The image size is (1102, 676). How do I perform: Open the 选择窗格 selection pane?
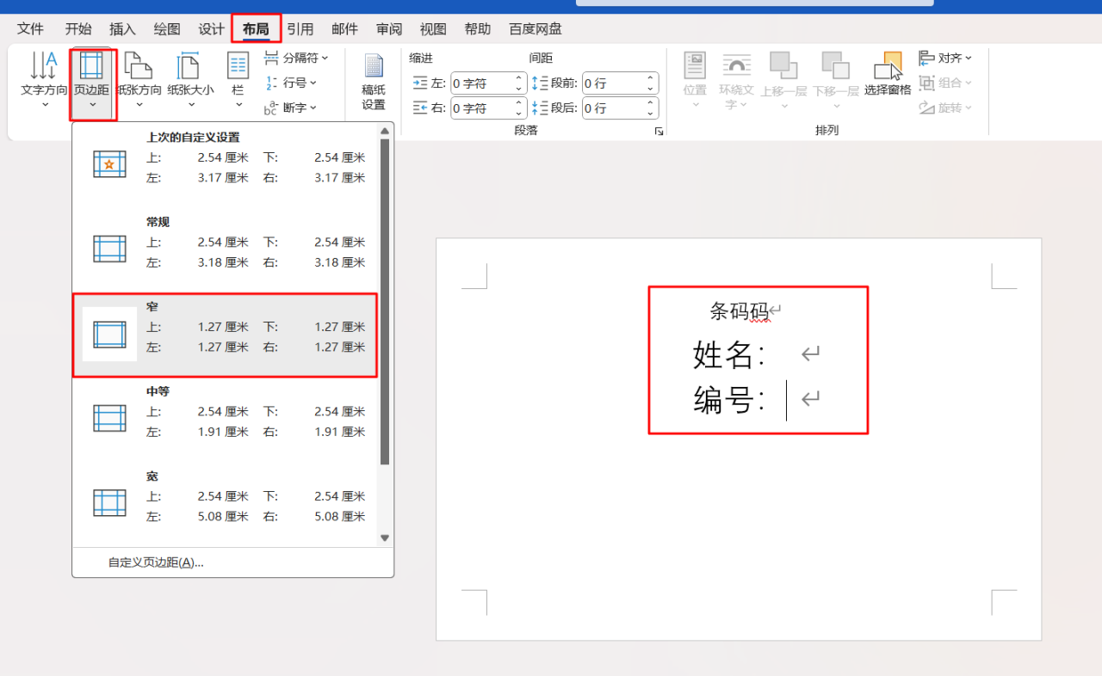[x=888, y=74]
